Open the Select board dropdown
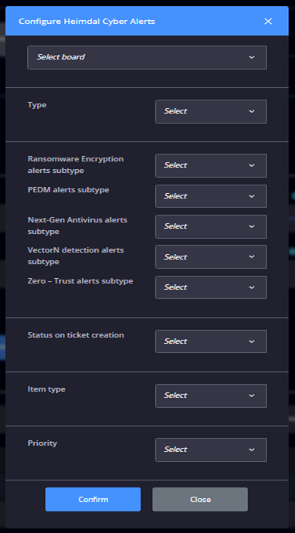 [147, 57]
